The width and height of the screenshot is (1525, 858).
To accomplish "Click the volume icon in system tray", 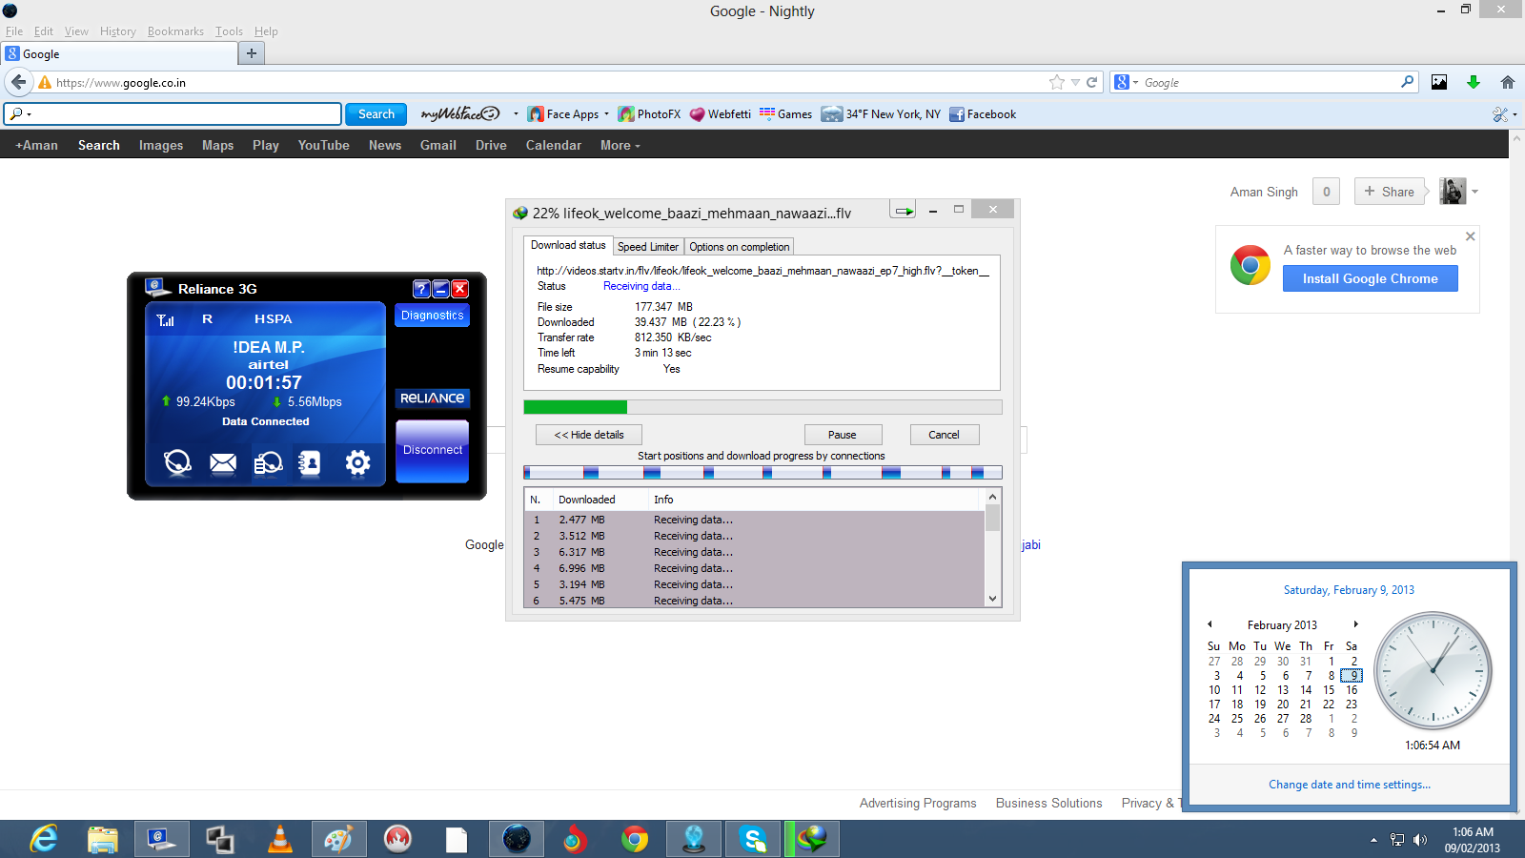I will 1420,840.
